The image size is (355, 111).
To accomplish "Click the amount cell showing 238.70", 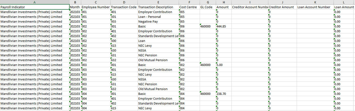I will point(224,94).
